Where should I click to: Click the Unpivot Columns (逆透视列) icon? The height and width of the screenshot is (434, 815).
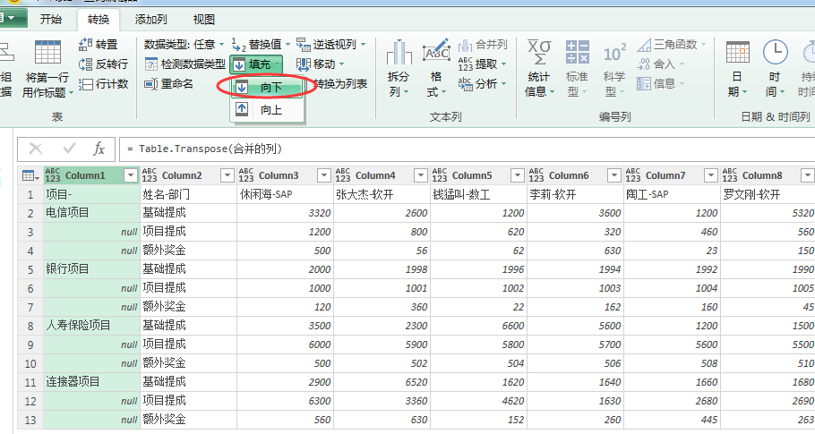pos(304,45)
